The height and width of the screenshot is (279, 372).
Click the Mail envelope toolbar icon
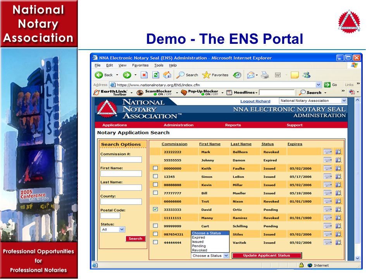[251, 75]
